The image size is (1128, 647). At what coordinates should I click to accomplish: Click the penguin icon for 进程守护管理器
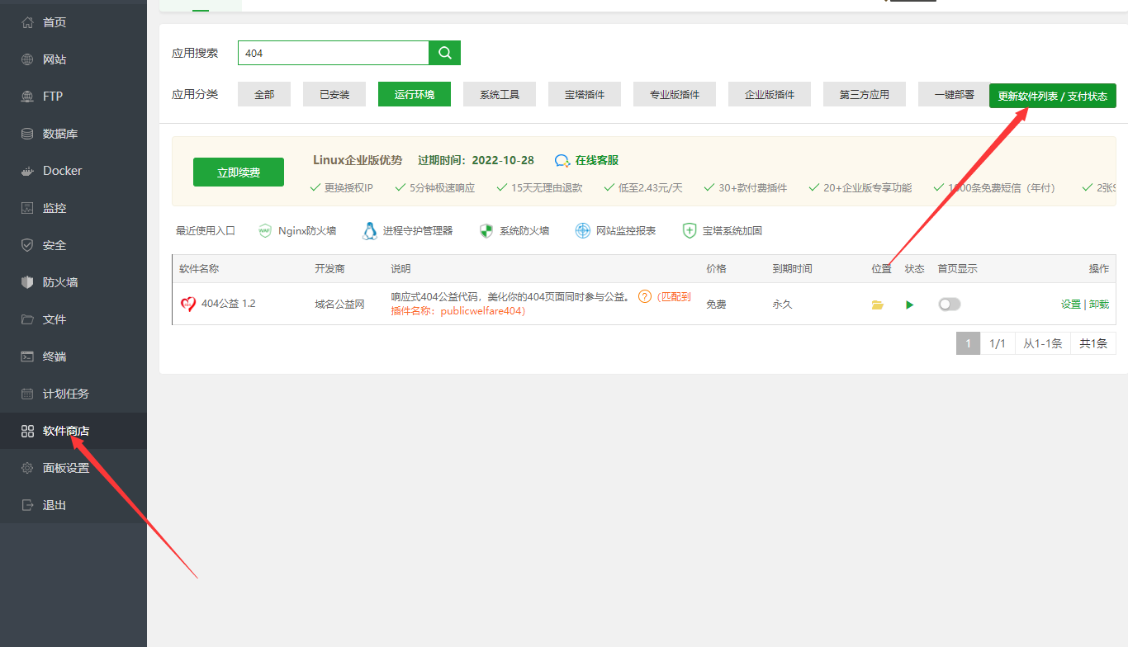(370, 231)
